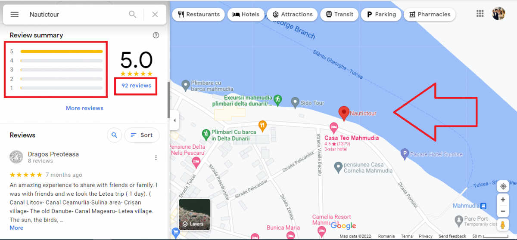Open Street View pegman
The height and width of the screenshot is (240, 517).
pyautogui.click(x=502, y=225)
